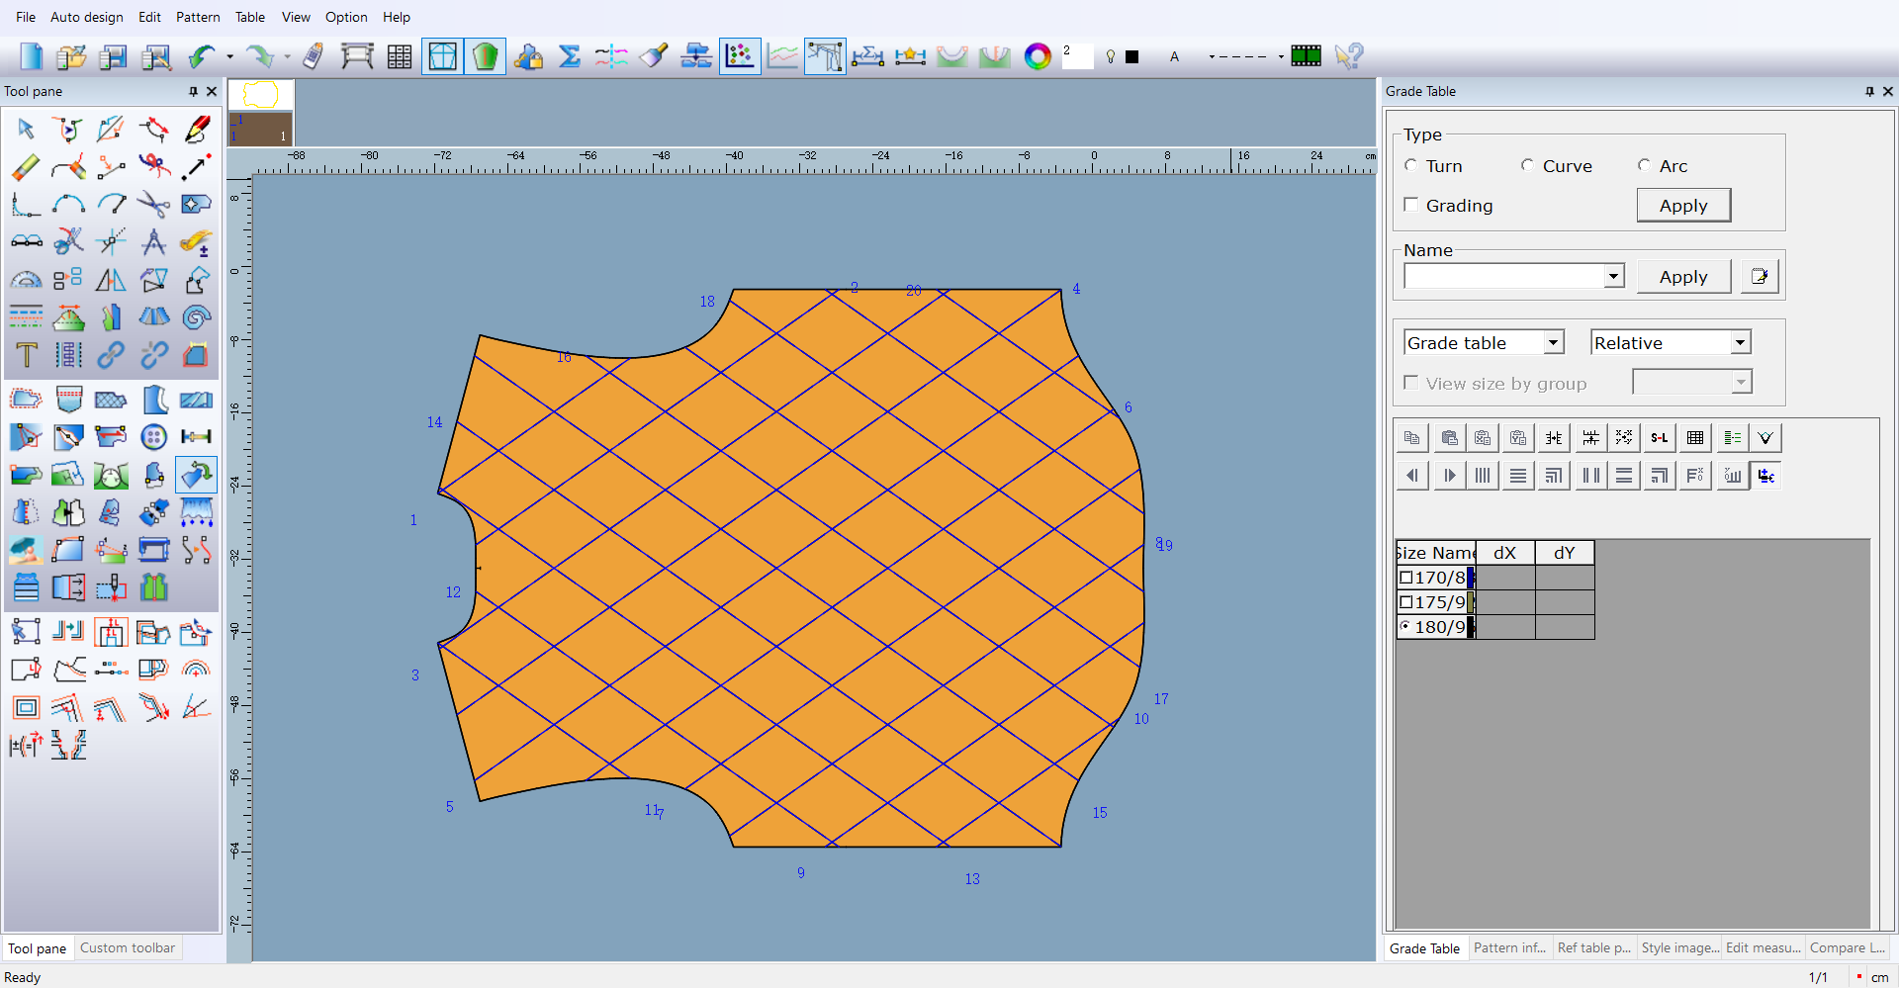The height and width of the screenshot is (988, 1899).
Task: Pick the scissors cut tool
Action: pos(153,204)
